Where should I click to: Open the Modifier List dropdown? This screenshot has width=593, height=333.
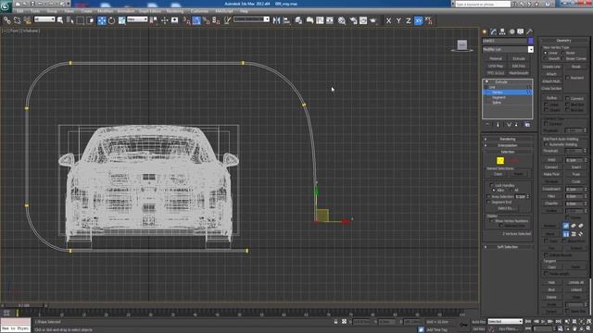click(x=531, y=49)
